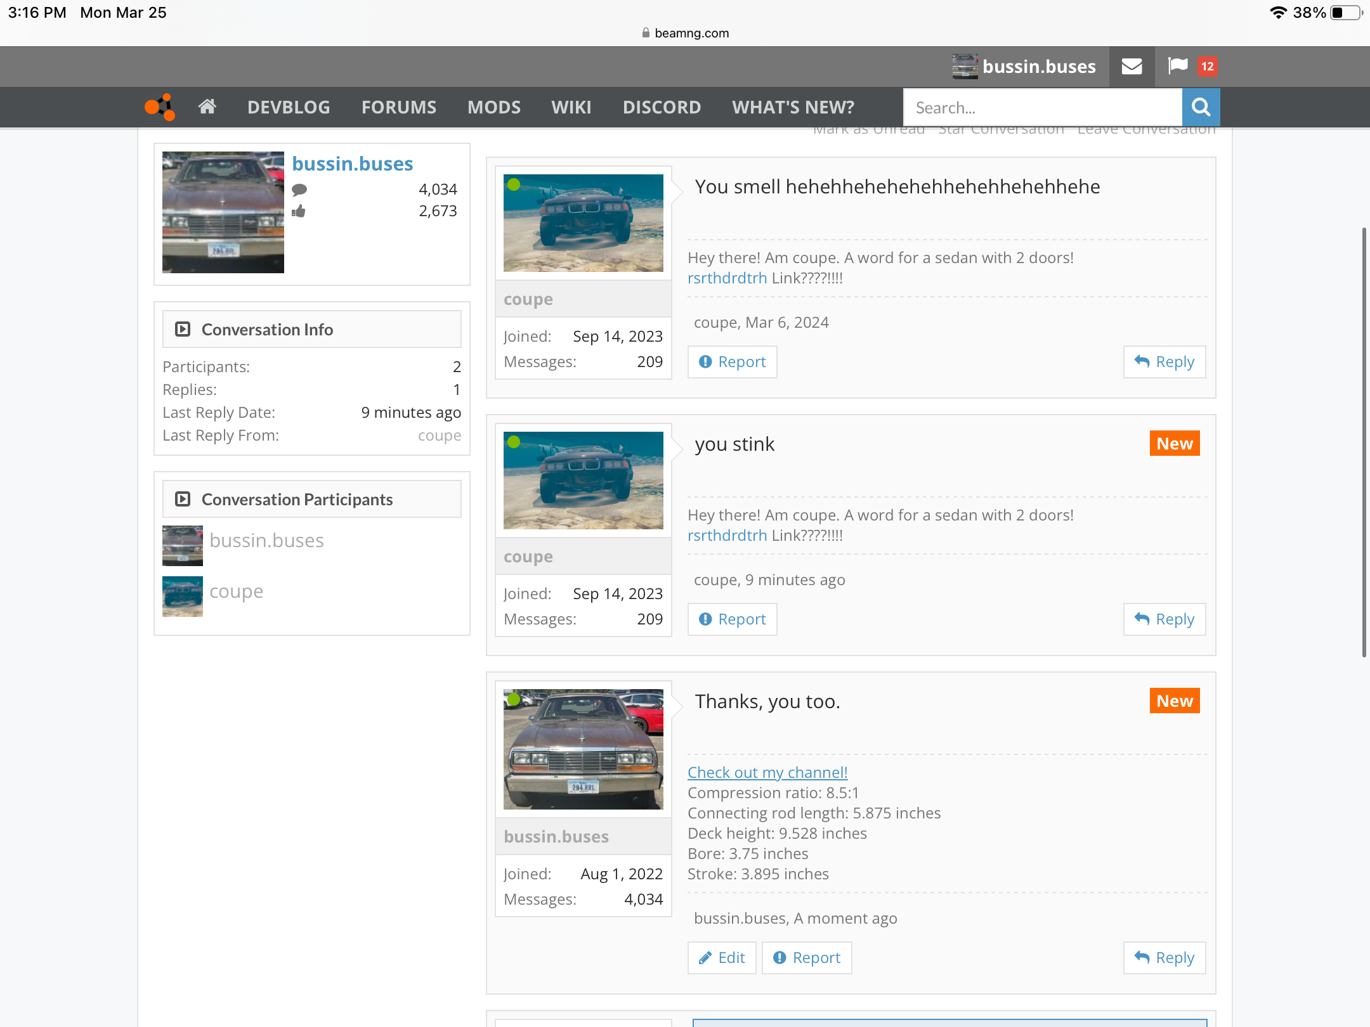Click the sidebar likes count 2,673
The width and height of the screenshot is (1370, 1027).
point(438,211)
